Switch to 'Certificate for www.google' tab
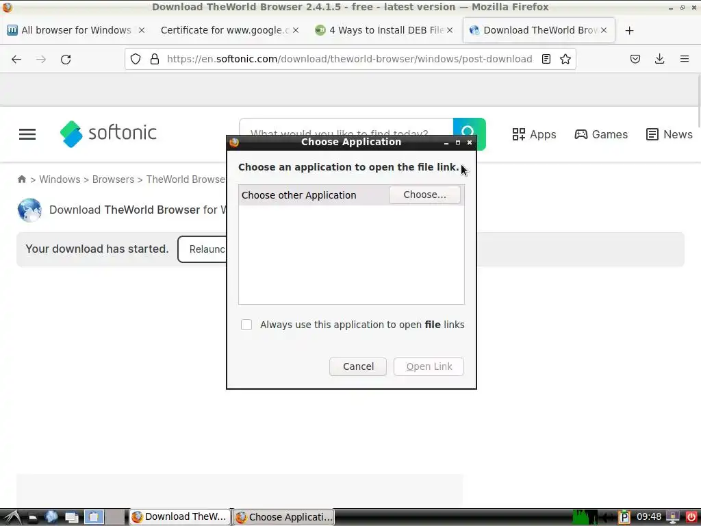 (225, 30)
